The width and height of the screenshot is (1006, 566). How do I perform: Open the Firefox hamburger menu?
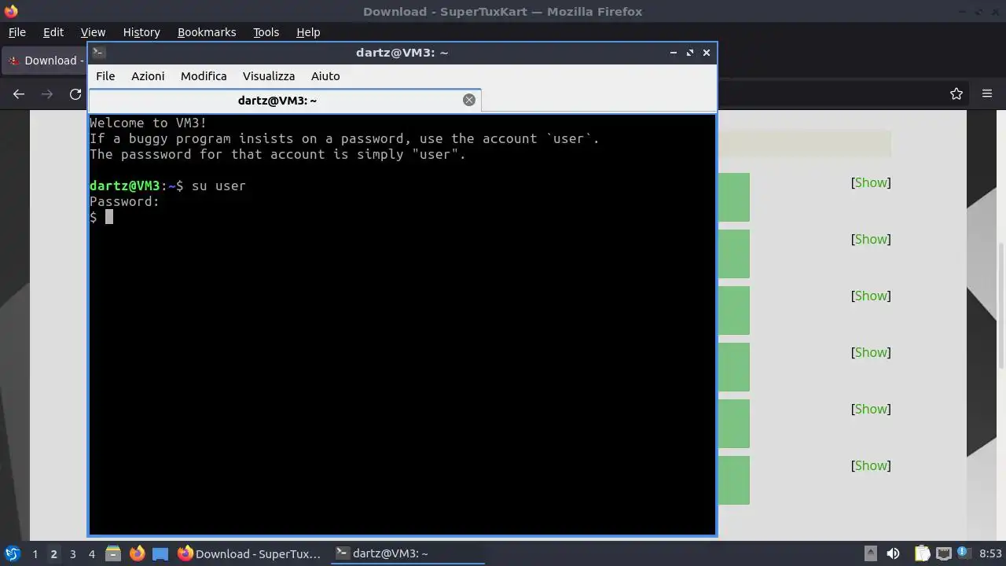click(987, 94)
